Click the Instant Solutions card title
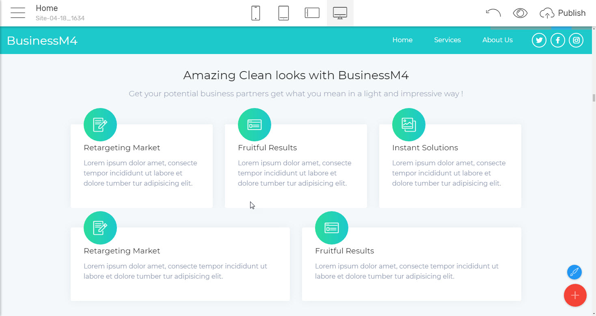Viewport: 596px width, 316px height. point(425,148)
